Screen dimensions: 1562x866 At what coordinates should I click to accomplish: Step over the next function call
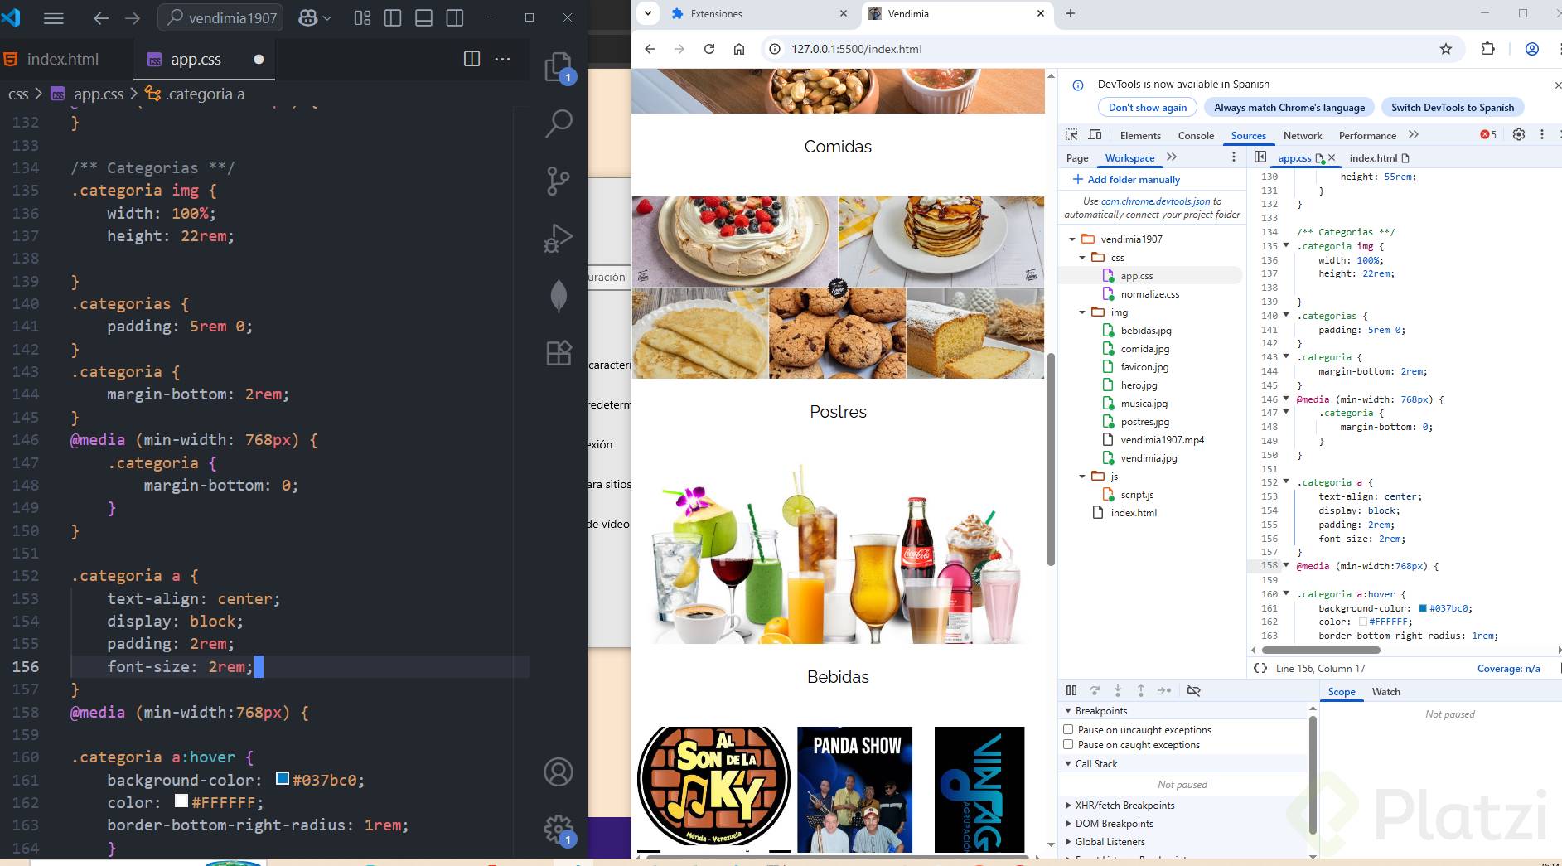[1095, 690]
